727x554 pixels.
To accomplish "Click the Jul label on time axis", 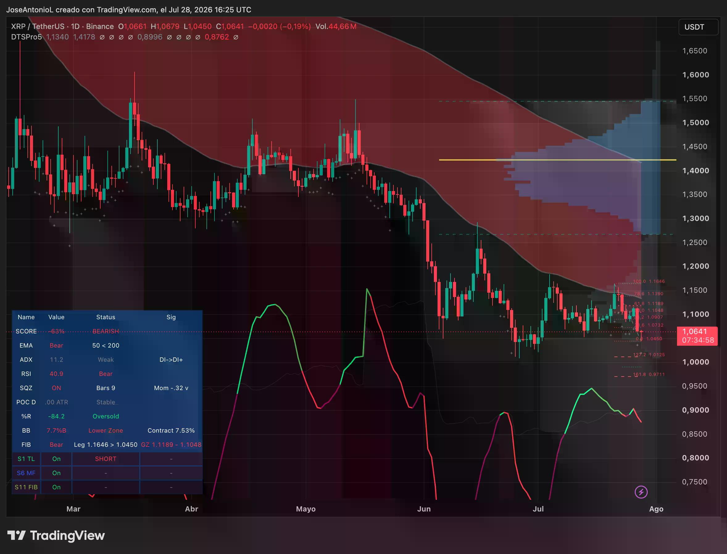I will pos(538,509).
